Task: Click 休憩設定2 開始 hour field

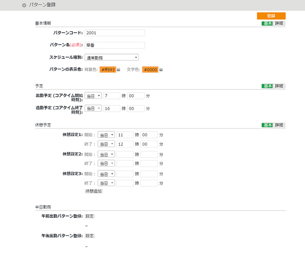Action: [125, 154]
